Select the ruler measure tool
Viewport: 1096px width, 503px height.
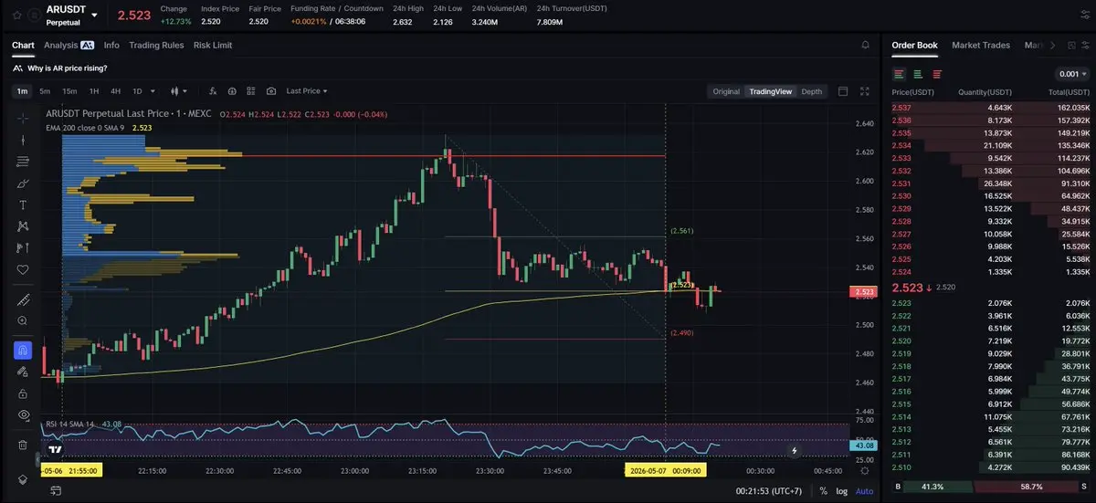(23, 299)
